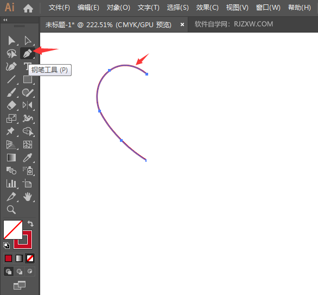Pick the Eyedropper tool
Image resolution: width=318 pixels, height=295 pixels.
(x=27, y=158)
